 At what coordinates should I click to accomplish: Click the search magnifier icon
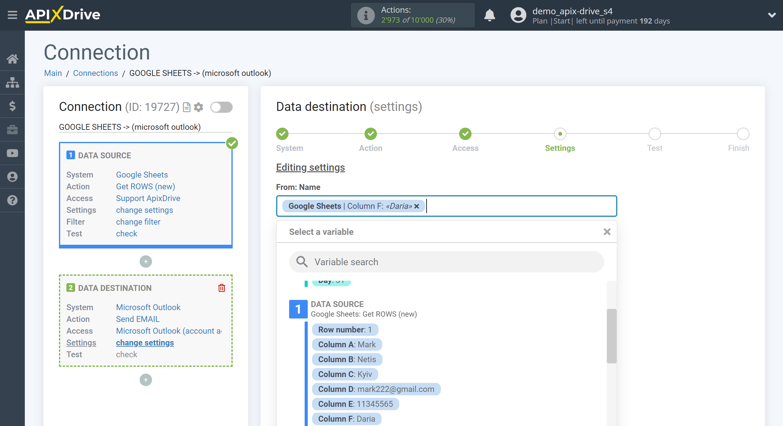(302, 262)
